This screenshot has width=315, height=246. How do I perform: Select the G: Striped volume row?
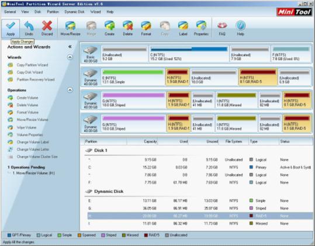[199, 209]
